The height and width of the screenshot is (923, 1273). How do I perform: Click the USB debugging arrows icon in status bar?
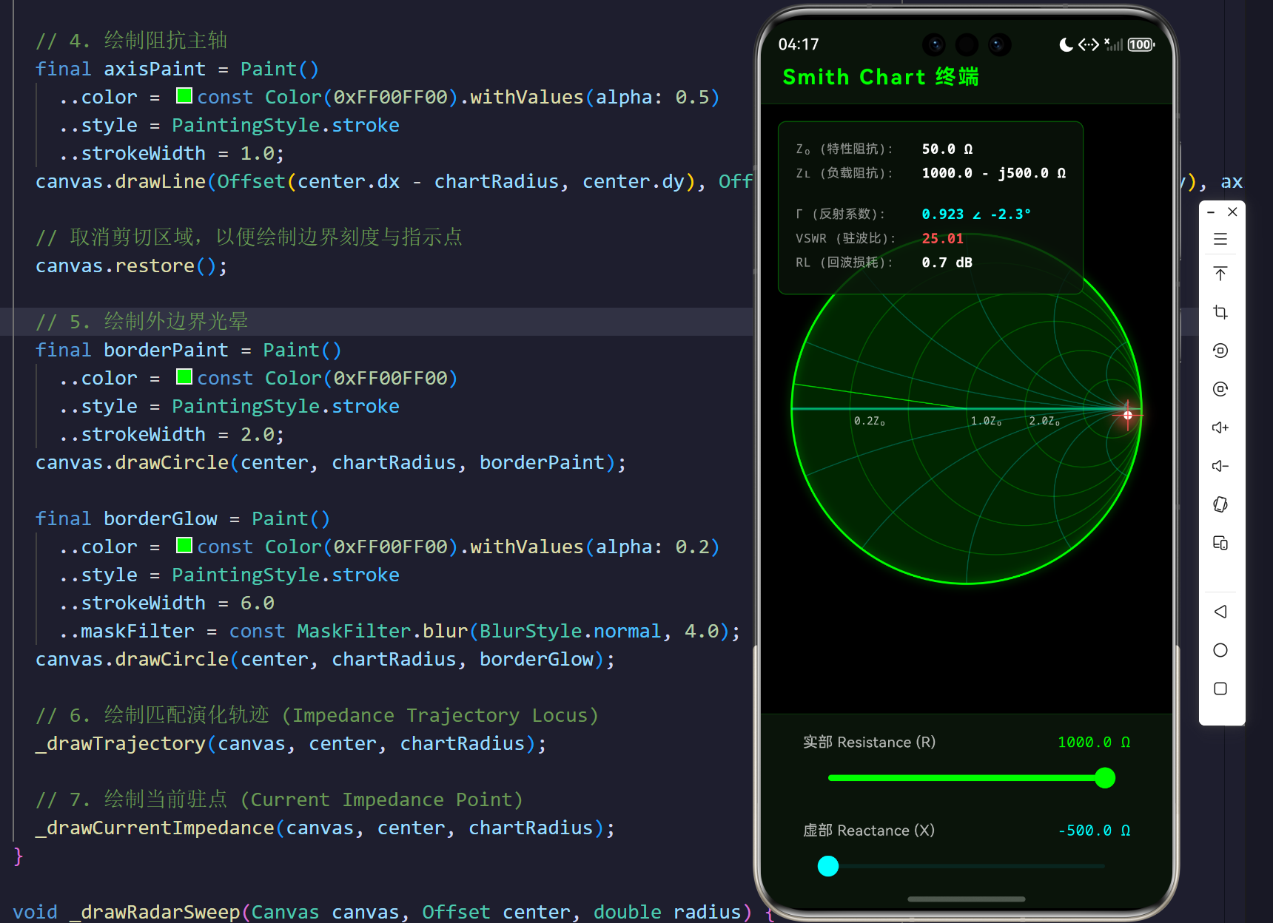pos(1088,44)
